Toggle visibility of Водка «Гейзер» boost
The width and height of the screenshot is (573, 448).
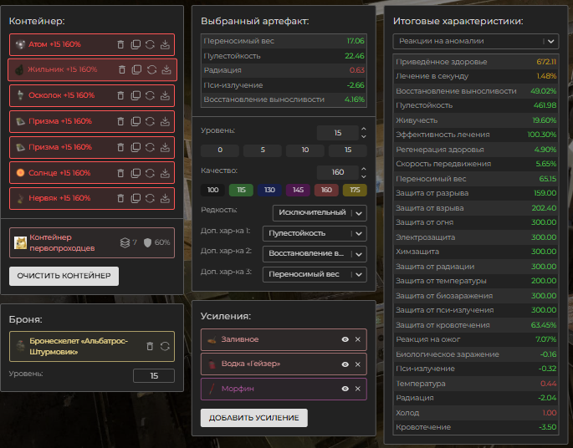[x=345, y=364]
